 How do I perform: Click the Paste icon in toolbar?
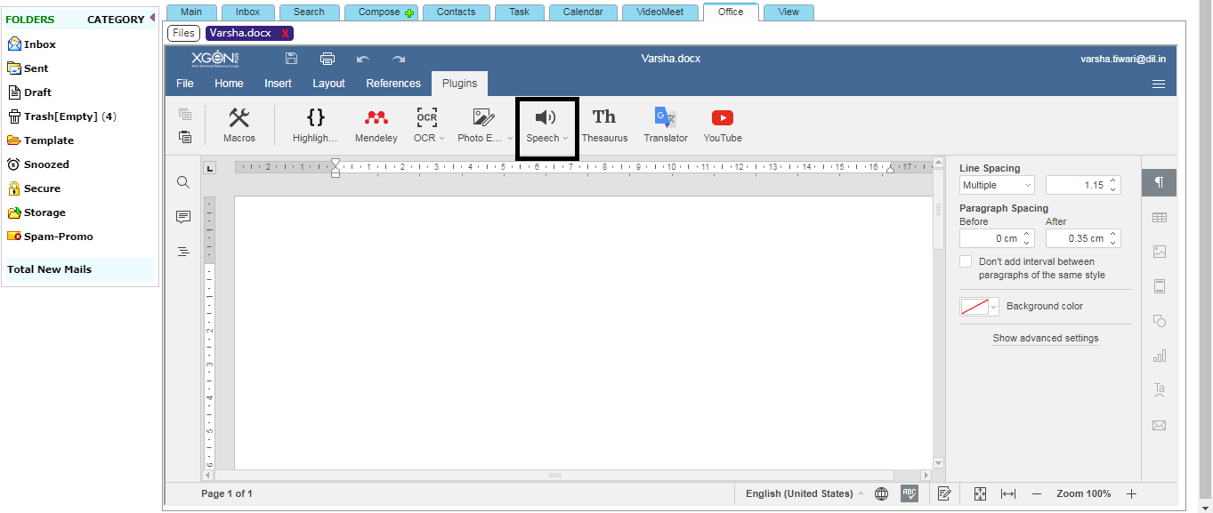pos(185,137)
